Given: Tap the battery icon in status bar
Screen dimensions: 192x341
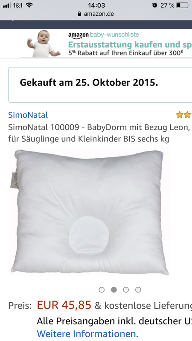Looking at the screenshot, I should [183, 5].
